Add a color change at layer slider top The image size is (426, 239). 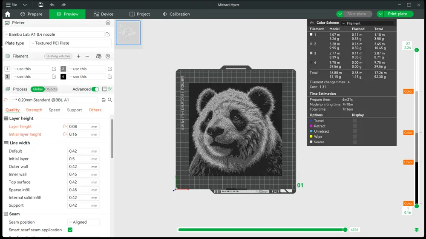click(417, 50)
